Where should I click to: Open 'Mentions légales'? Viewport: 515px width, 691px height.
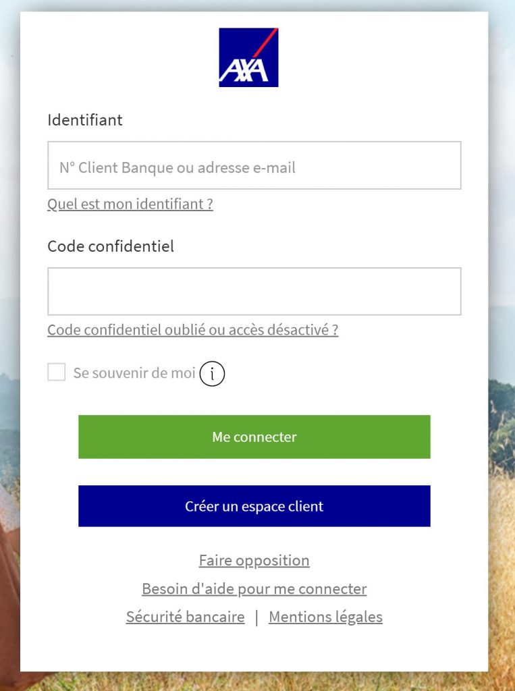[x=325, y=616]
